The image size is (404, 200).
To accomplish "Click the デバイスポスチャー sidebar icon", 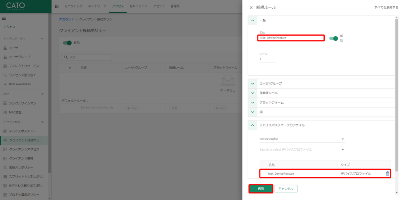I will click(5, 131).
